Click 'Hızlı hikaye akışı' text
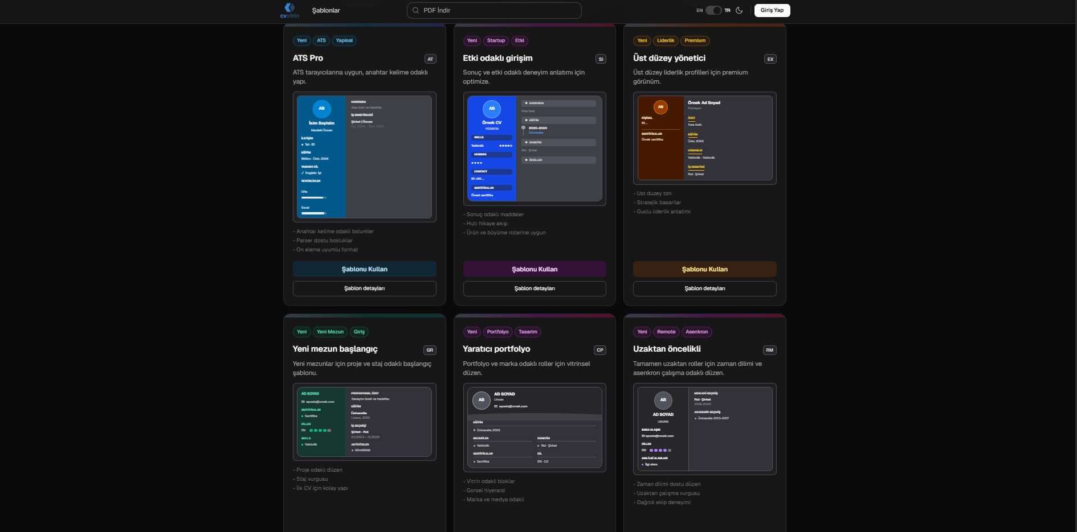This screenshot has height=532, width=1077. click(x=487, y=224)
